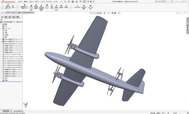Open the dropdown arrow next to search magnifier
Viewport: 189px width, 114px height.
click(174, 2)
